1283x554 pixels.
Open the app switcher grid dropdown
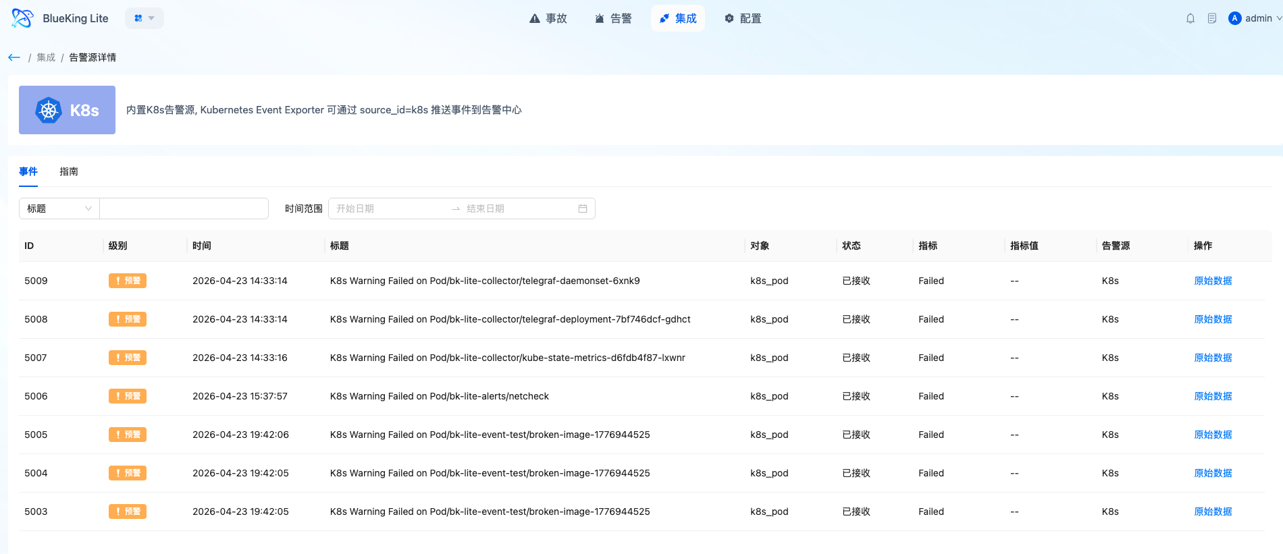tap(145, 18)
